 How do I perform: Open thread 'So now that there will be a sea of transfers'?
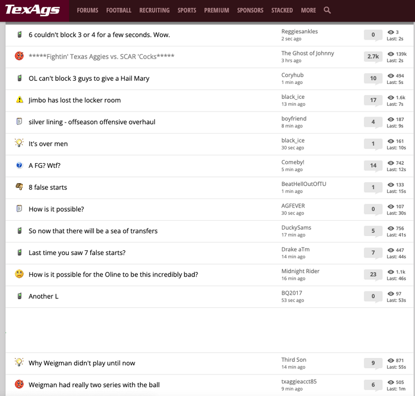click(93, 231)
